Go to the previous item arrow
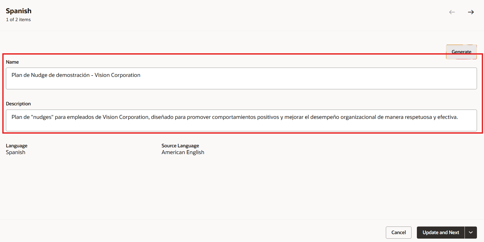 (x=452, y=12)
